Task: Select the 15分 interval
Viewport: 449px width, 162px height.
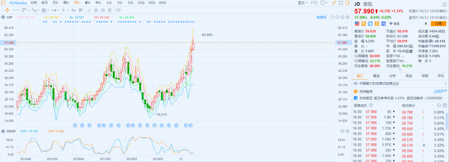Action: click(x=141, y=2)
